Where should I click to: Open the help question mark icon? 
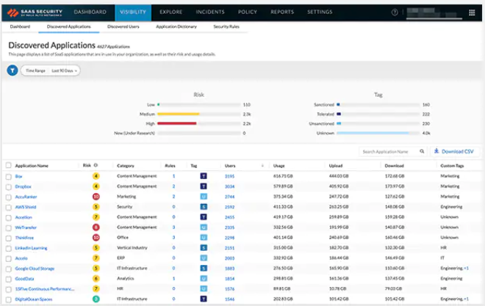tap(395, 12)
